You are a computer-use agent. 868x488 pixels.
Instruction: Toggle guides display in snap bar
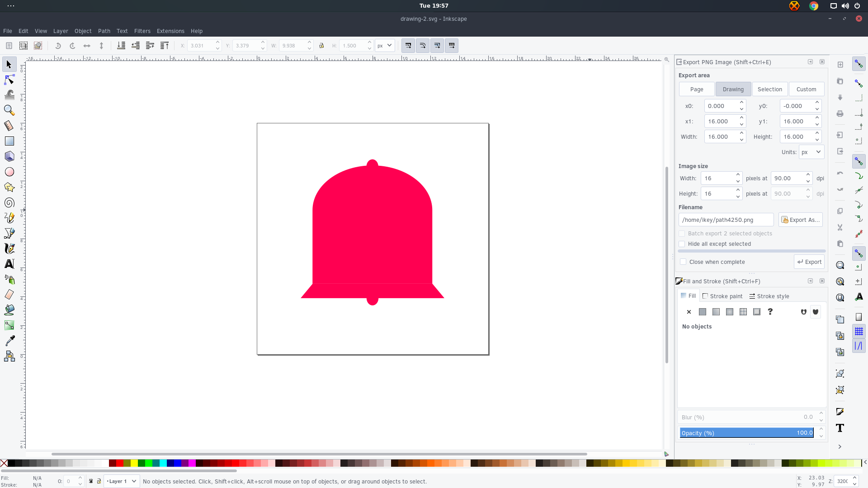tap(859, 346)
